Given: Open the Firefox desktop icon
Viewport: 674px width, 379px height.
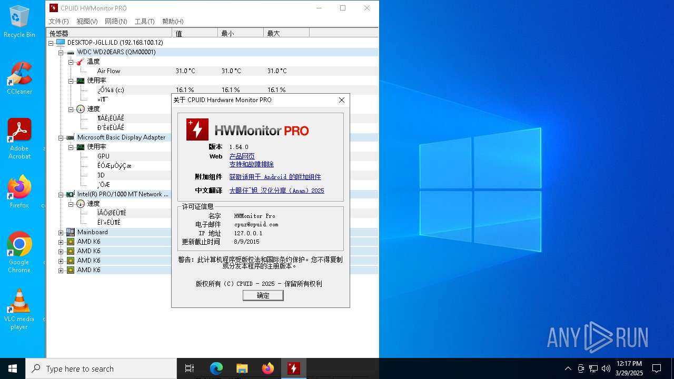Looking at the screenshot, I should click(19, 192).
